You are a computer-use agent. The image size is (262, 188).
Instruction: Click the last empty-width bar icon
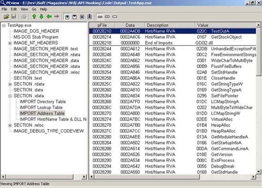115,17
